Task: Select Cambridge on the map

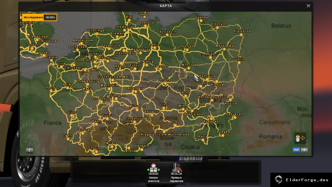Action: [x=38, y=36]
